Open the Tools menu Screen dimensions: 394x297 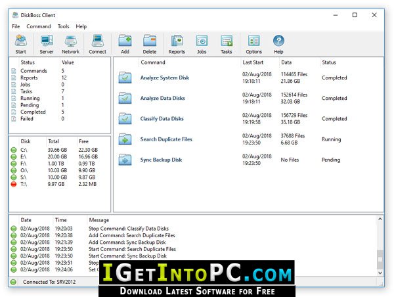click(63, 26)
